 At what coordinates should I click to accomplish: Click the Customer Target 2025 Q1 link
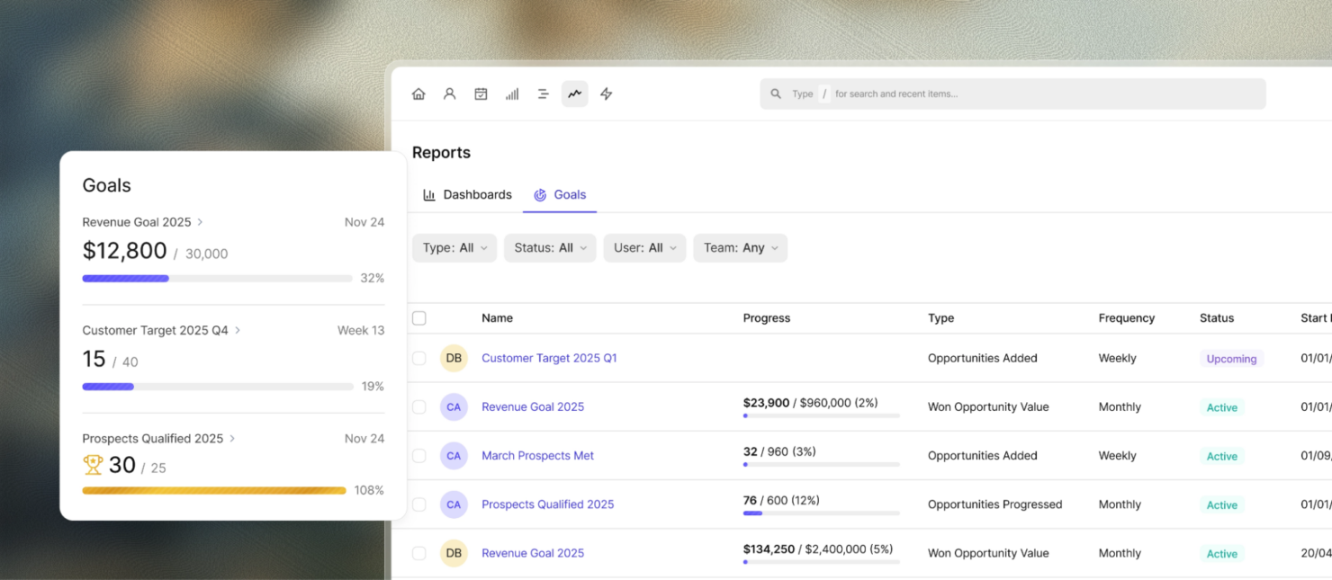[549, 358]
